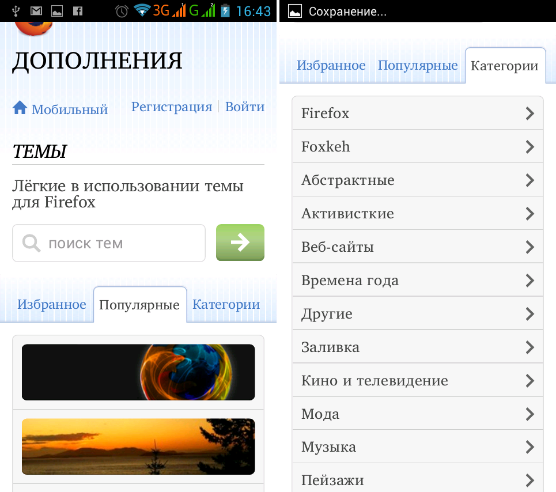Viewport: 556px width, 492px height.
Task: Open the Кино и телевидение category
Action: 418,380
